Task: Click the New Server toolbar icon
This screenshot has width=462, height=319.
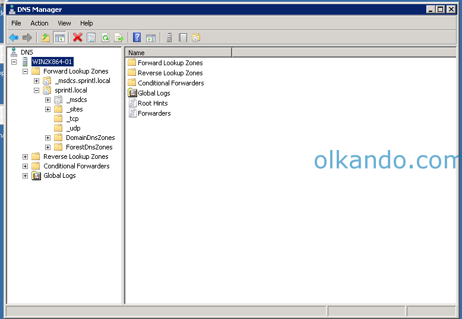Action: tap(169, 38)
